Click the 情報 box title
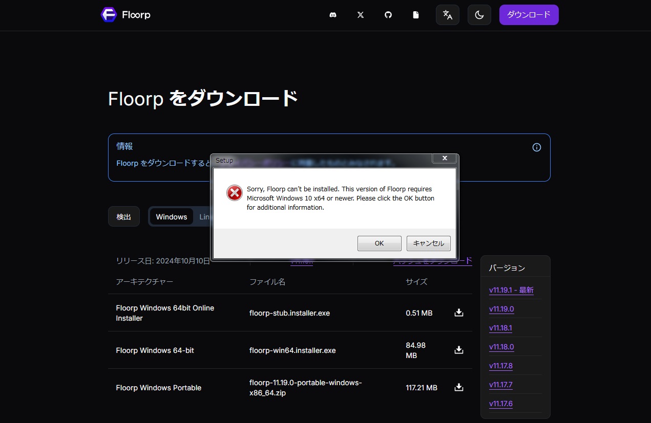651x423 pixels. (124, 146)
